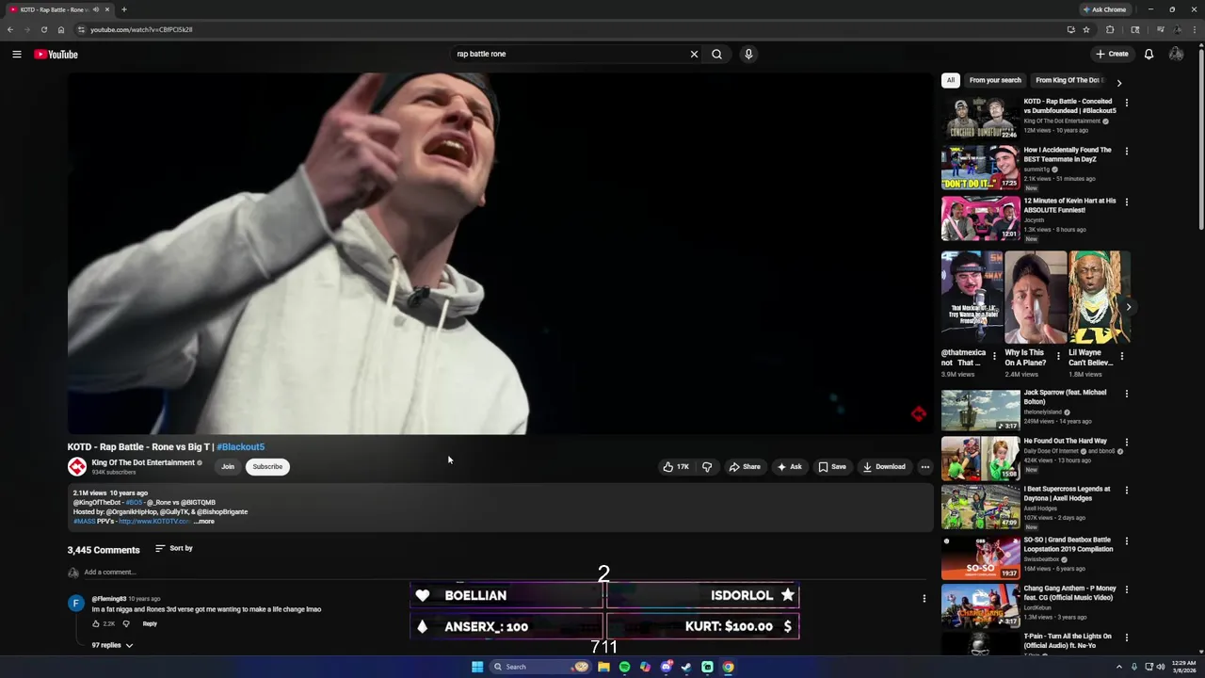Show next Shorts with arrow
1205x678 pixels.
tap(1128, 307)
